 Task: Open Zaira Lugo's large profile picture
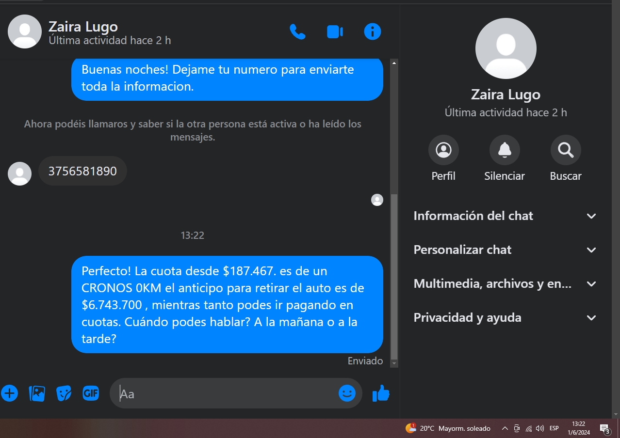(x=506, y=48)
